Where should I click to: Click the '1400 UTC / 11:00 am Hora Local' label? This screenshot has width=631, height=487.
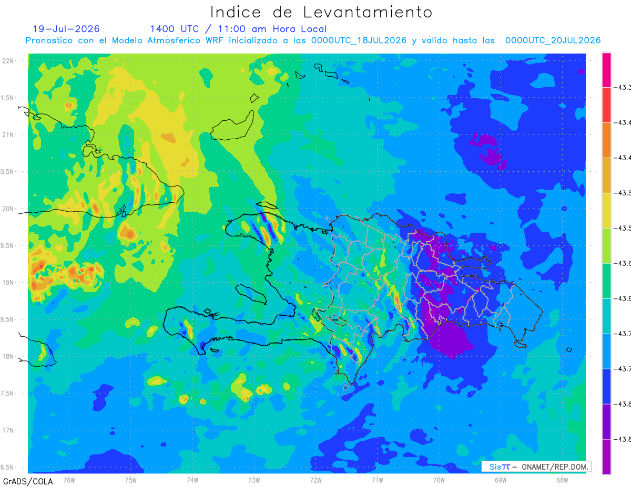(x=238, y=29)
